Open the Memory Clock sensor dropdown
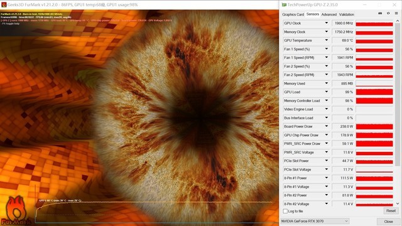 [x=327, y=32]
